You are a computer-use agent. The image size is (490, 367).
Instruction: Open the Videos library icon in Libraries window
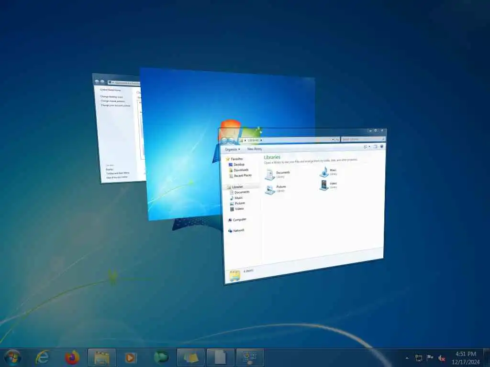(324, 185)
